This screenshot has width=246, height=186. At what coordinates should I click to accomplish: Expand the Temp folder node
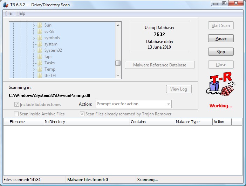(x=34, y=70)
